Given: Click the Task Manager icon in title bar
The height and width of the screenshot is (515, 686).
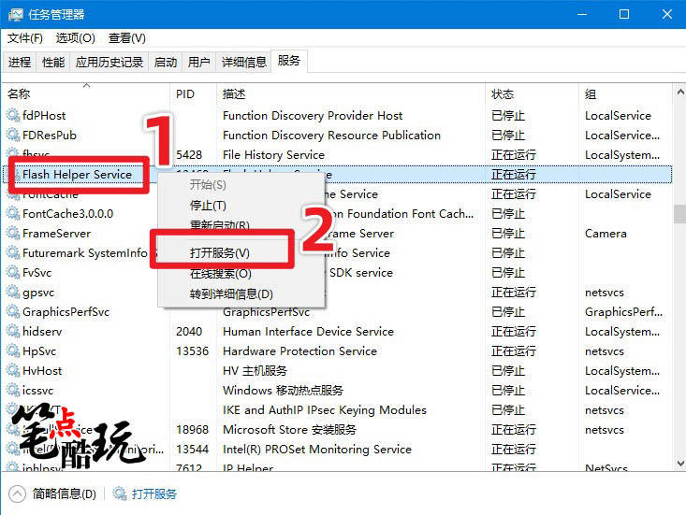Looking at the screenshot, I should pyautogui.click(x=15, y=14).
